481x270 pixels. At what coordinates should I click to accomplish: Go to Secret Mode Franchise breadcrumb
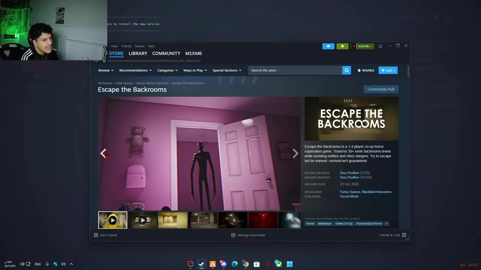(x=152, y=83)
